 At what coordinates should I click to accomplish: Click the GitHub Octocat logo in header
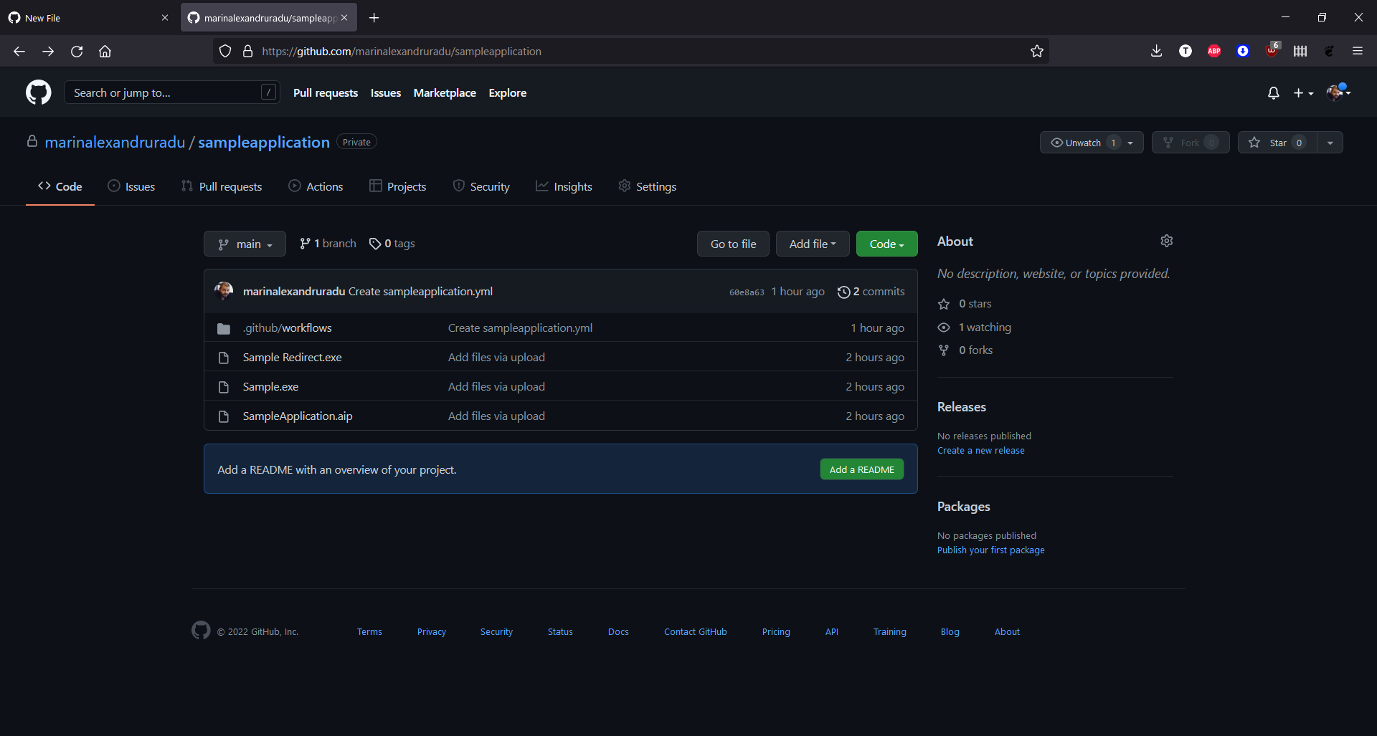[39, 92]
